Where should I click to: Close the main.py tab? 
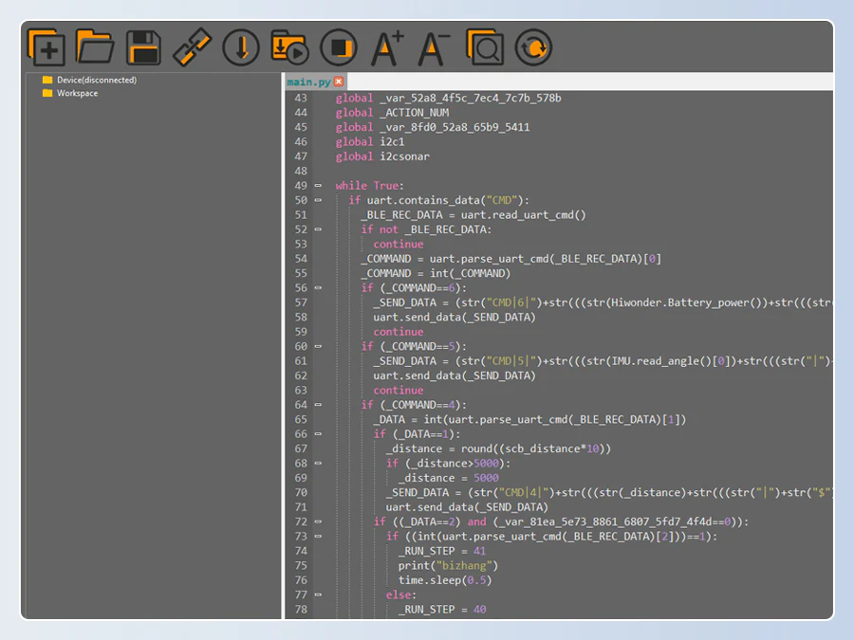tap(339, 82)
